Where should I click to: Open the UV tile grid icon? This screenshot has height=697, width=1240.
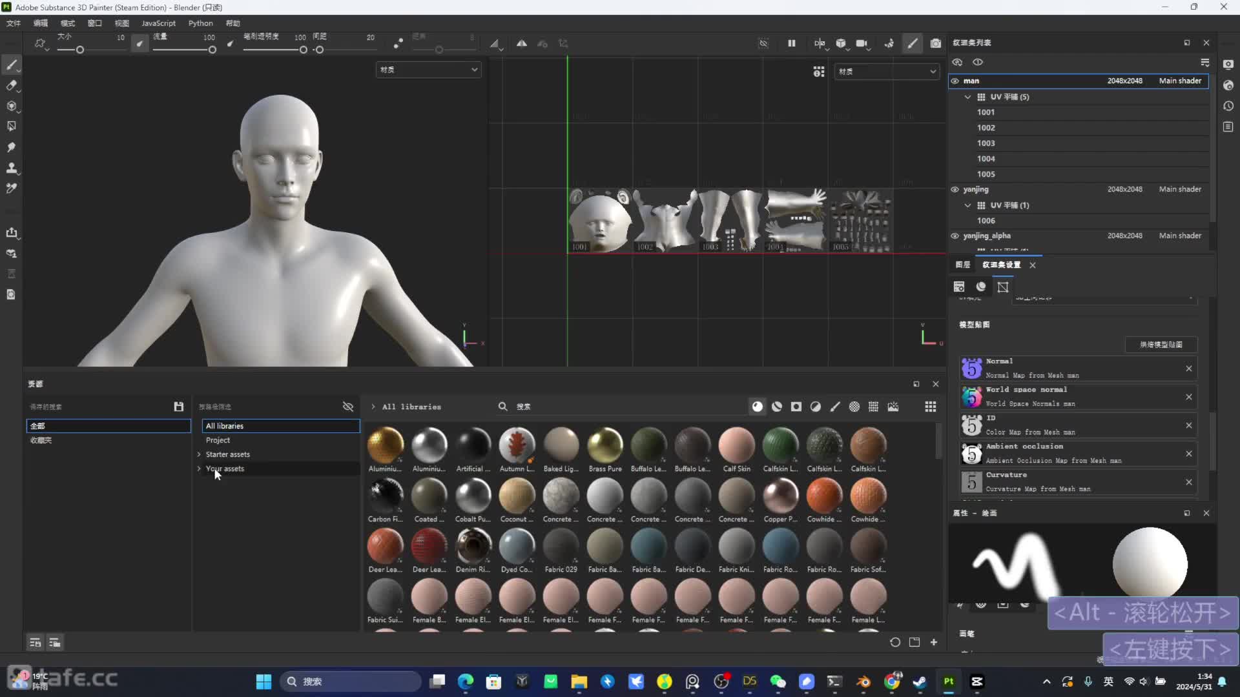point(819,72)
